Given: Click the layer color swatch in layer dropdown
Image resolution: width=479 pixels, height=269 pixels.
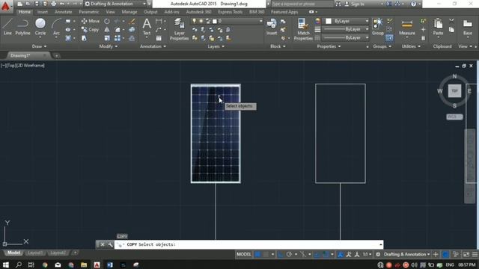Looking at the screenshot, I should pos(215,21).
